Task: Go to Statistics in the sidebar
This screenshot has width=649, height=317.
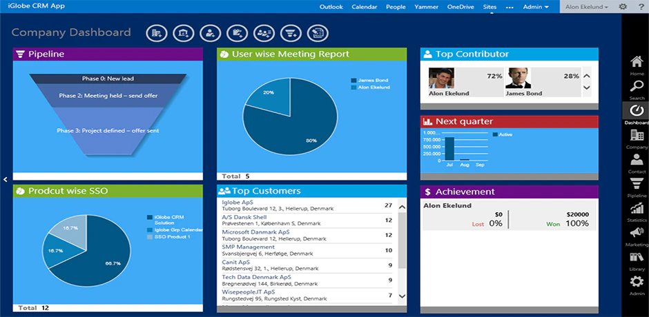Action: pyautogui.click(x=637, y=212)
